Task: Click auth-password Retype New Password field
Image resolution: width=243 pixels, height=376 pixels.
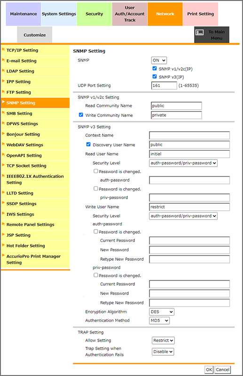Action: click(x=189, y=259)
